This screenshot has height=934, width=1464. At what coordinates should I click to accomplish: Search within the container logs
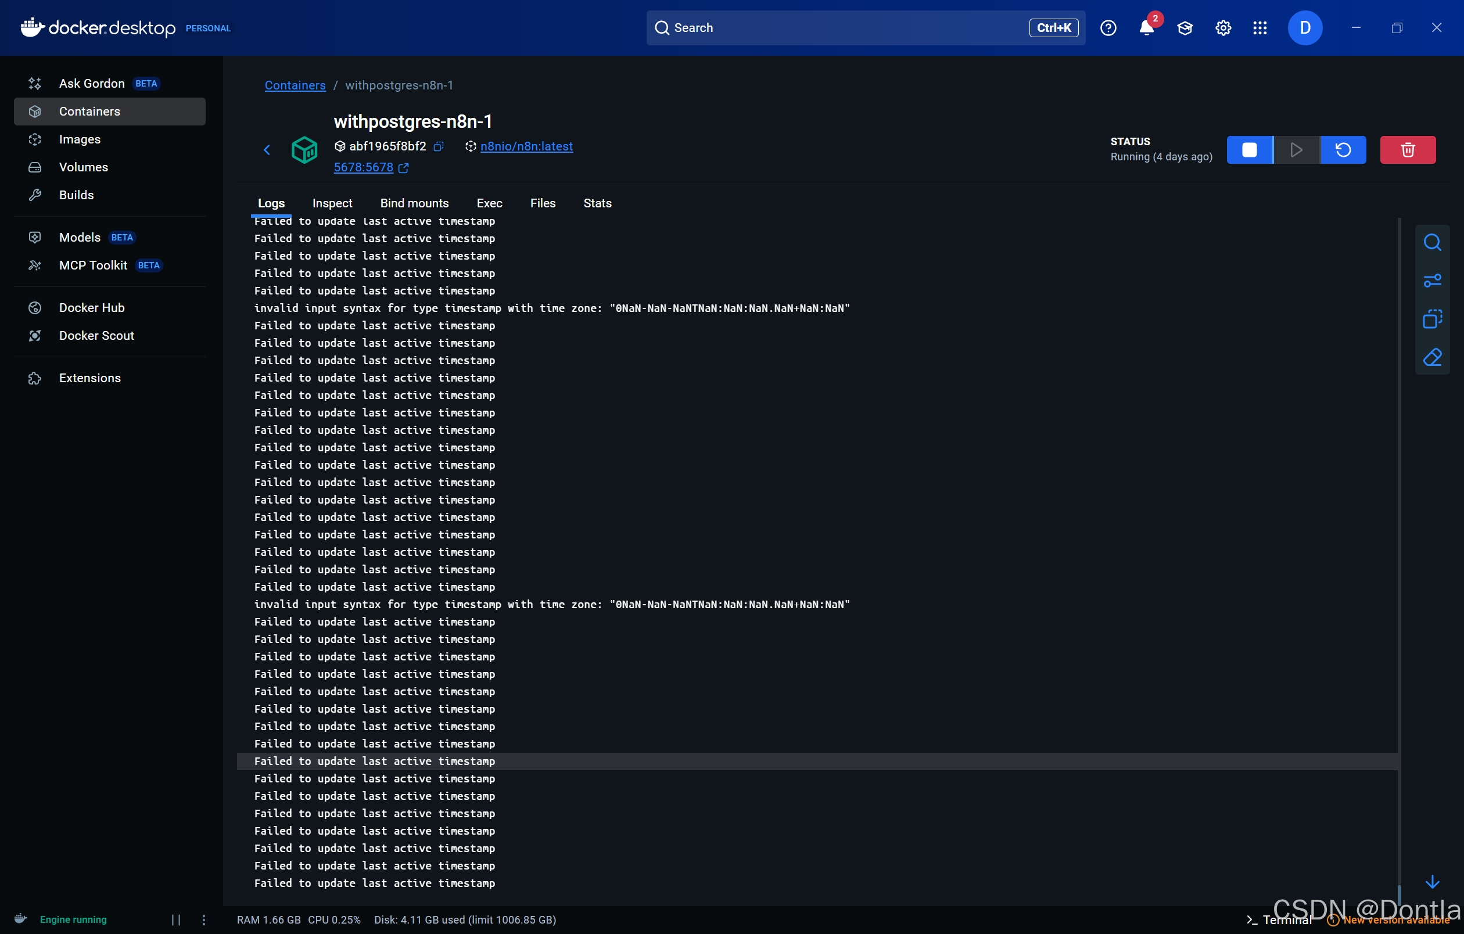tap(1433, 242)
